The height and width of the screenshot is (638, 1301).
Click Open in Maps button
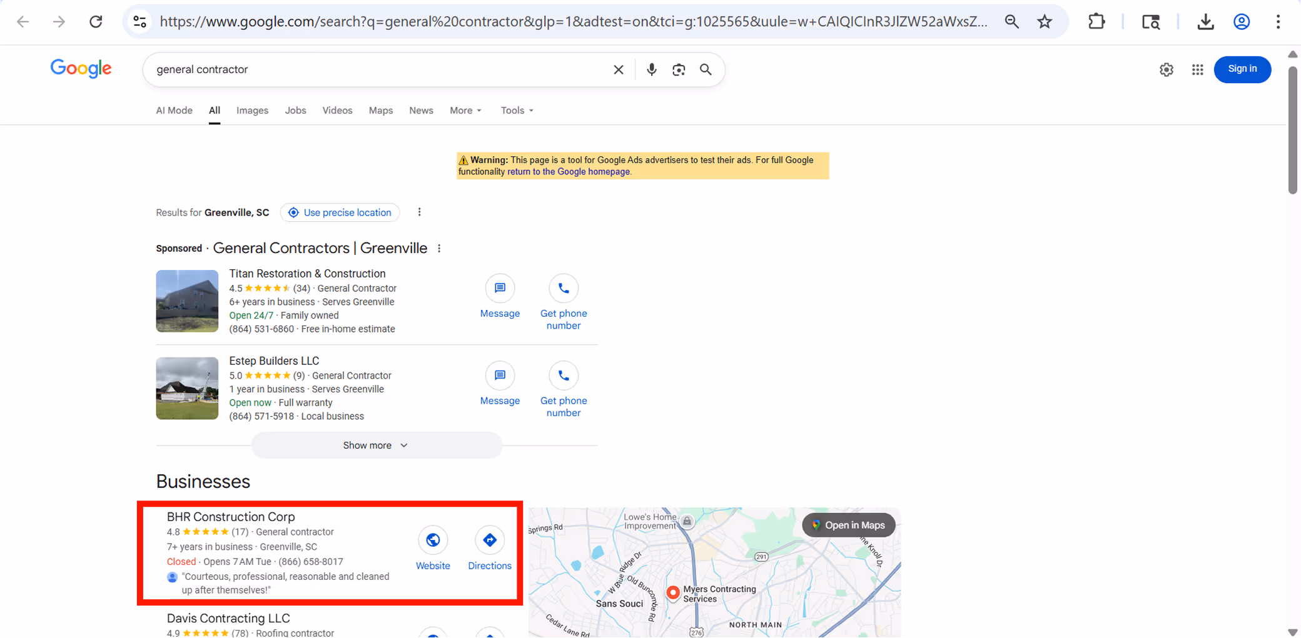pos(849,526)
